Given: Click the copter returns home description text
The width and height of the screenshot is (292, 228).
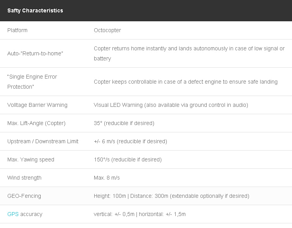Looking at the screenshot, I should click(x=189, y=53).
